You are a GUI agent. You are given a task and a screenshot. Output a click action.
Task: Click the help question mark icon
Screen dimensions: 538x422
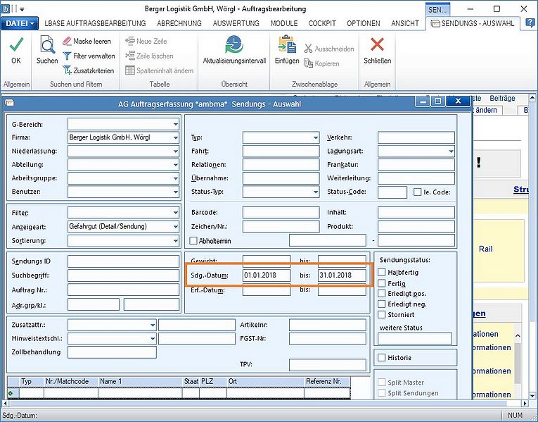pyautogui.click(x=531, y=23)
